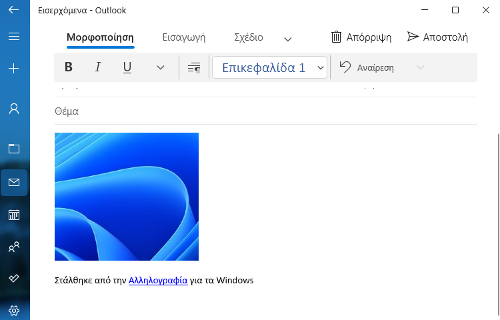Select the Μορφοποίηση tab
The height and width of the screenshot is (320, 500).
[100, 37]
